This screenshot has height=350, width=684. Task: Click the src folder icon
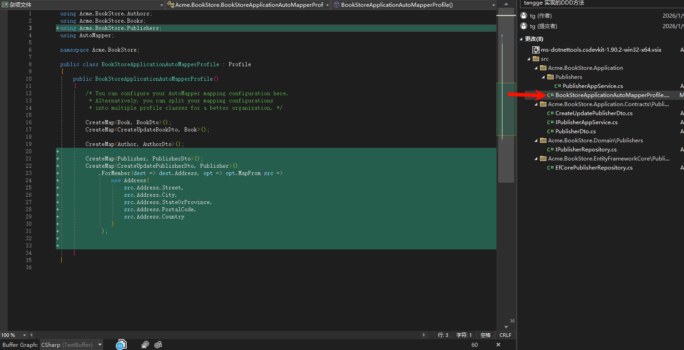(536, 59)
